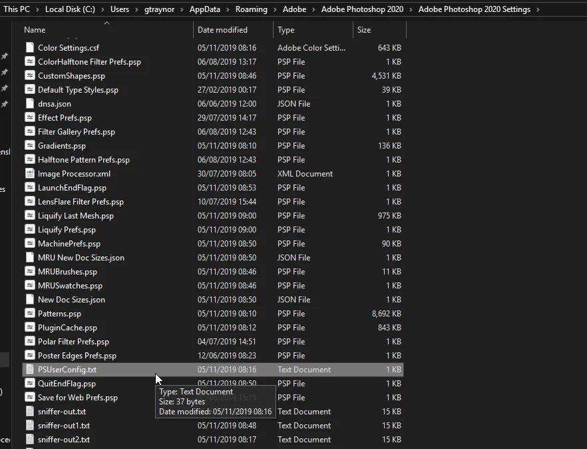Expand breadcrumb chevron after This PC
Viewport: 587px width, 449px height.
click(37, 9)
